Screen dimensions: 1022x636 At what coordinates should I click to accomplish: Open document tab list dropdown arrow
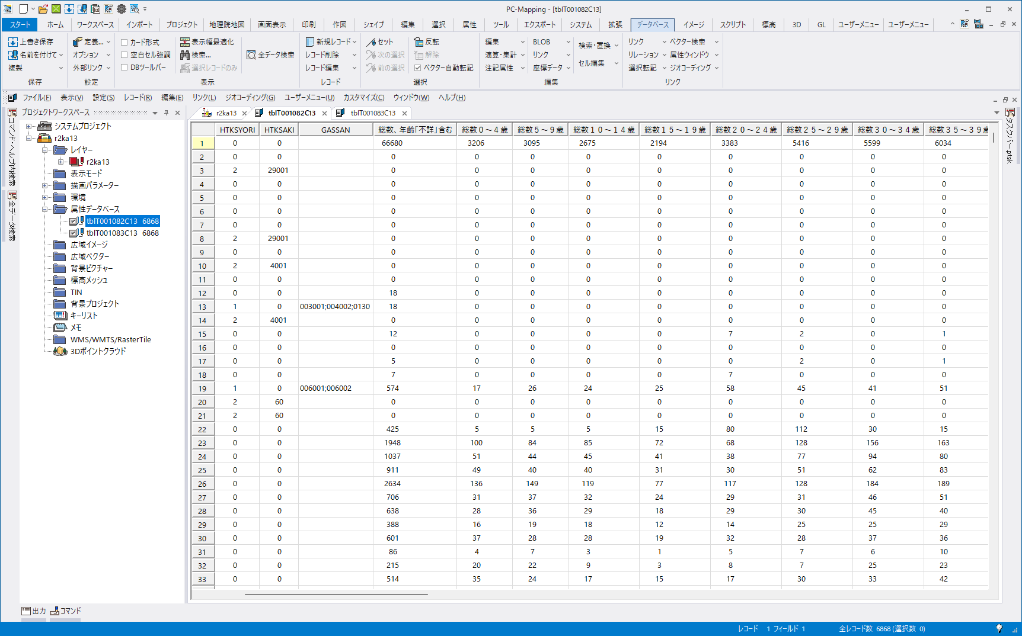(x=997, y=113)
